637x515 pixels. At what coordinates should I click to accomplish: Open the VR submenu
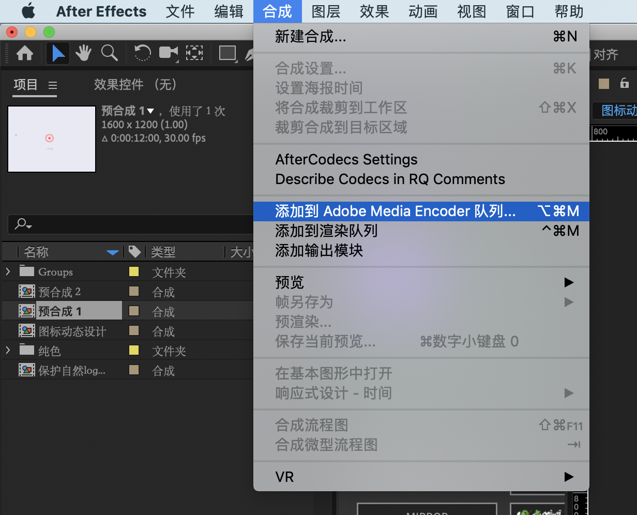(421, 477)
